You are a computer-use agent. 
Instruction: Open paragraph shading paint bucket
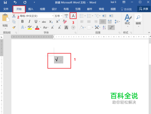[x=82, y=27]
